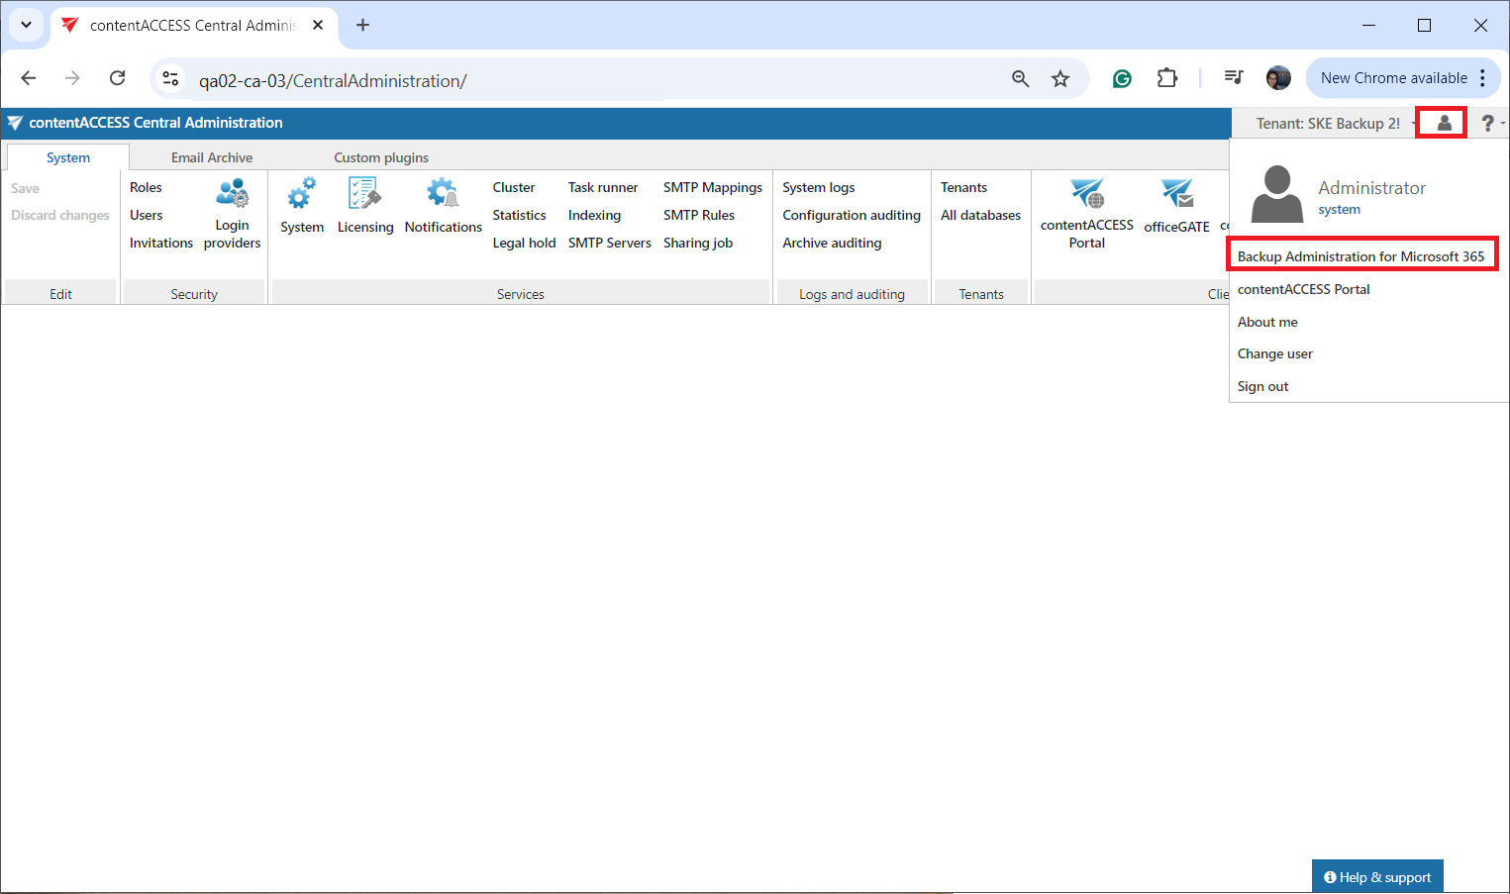
Task: Open the Tenant: SKE Backup 2! selector
Action: [x=1328, y=124]
